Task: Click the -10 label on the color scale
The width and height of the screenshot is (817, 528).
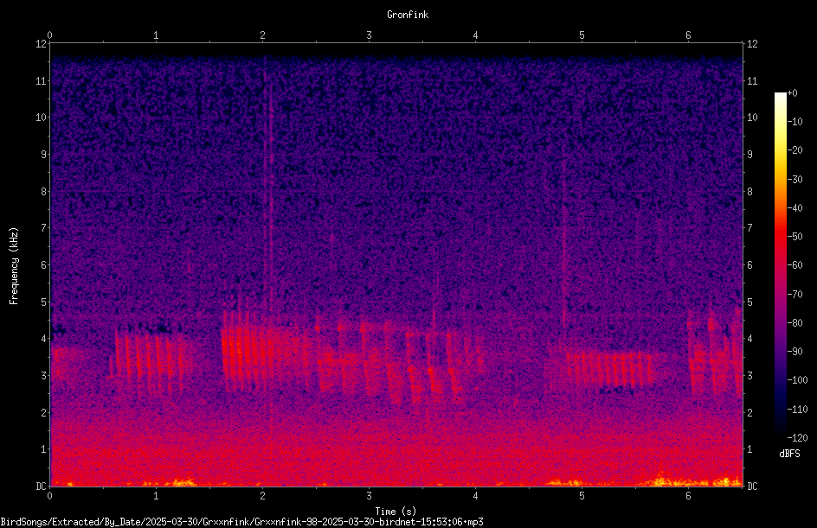Action: [x=794, y=122]
